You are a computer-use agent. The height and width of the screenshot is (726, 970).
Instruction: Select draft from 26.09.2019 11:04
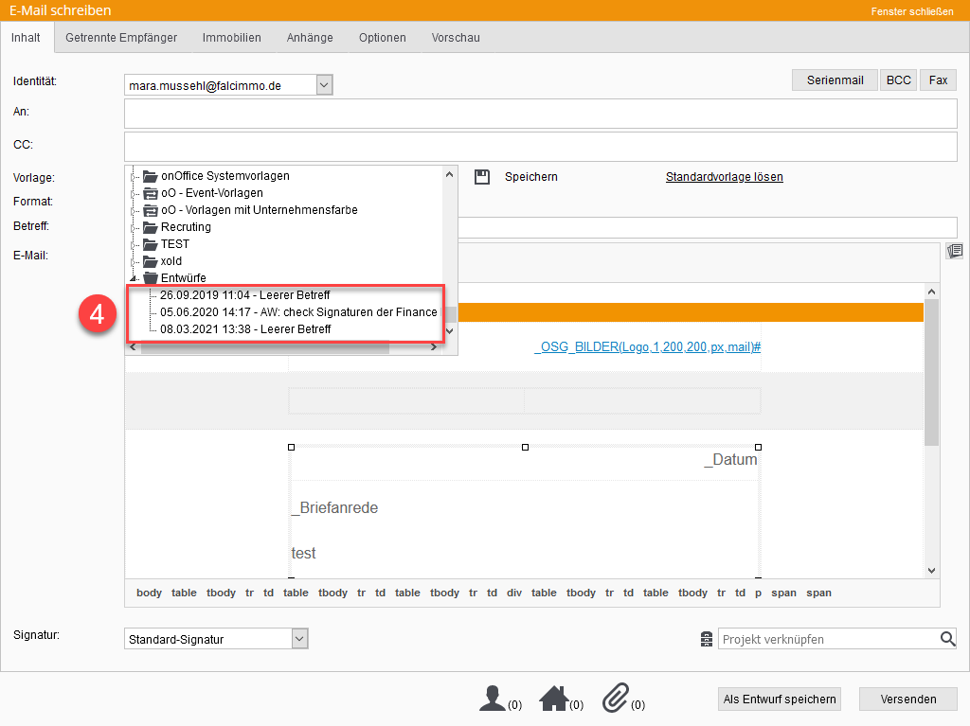244,295
